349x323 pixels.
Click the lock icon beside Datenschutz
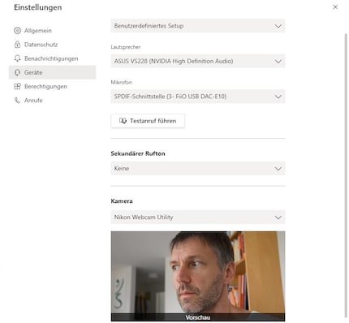[x=17, y=45]
